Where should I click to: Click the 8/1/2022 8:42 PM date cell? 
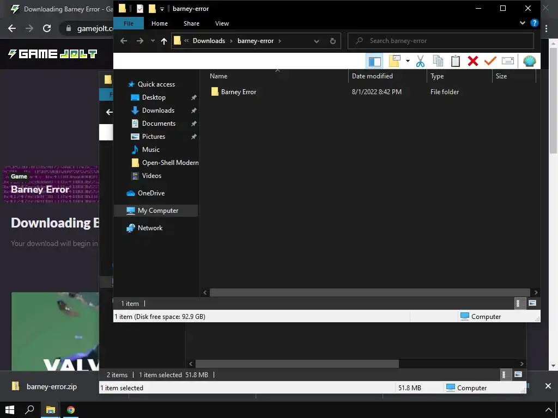tap(377, 92)
